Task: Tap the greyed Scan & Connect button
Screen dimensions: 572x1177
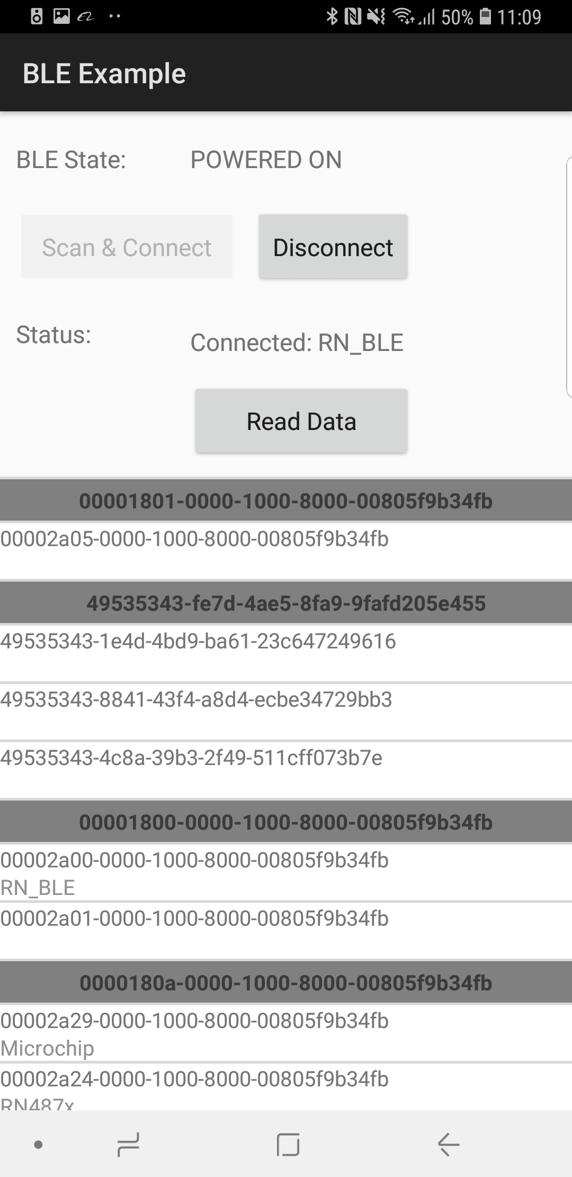Action: (x=127, y=247)
